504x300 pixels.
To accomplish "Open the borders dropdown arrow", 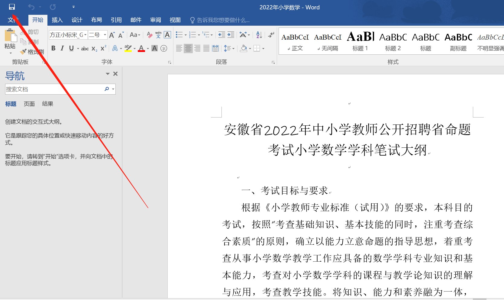I will (263, 48).
